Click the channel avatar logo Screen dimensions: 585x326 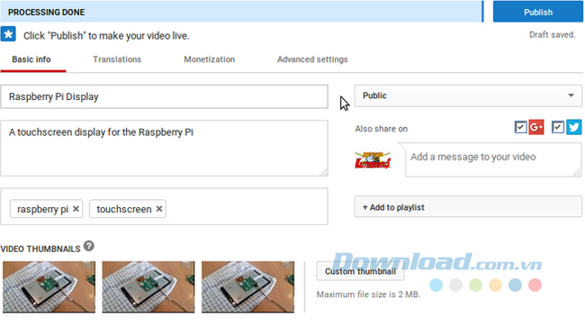373,159
